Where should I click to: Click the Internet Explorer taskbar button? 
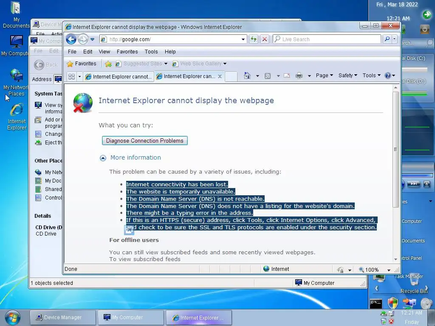click(x=199, y=318)
